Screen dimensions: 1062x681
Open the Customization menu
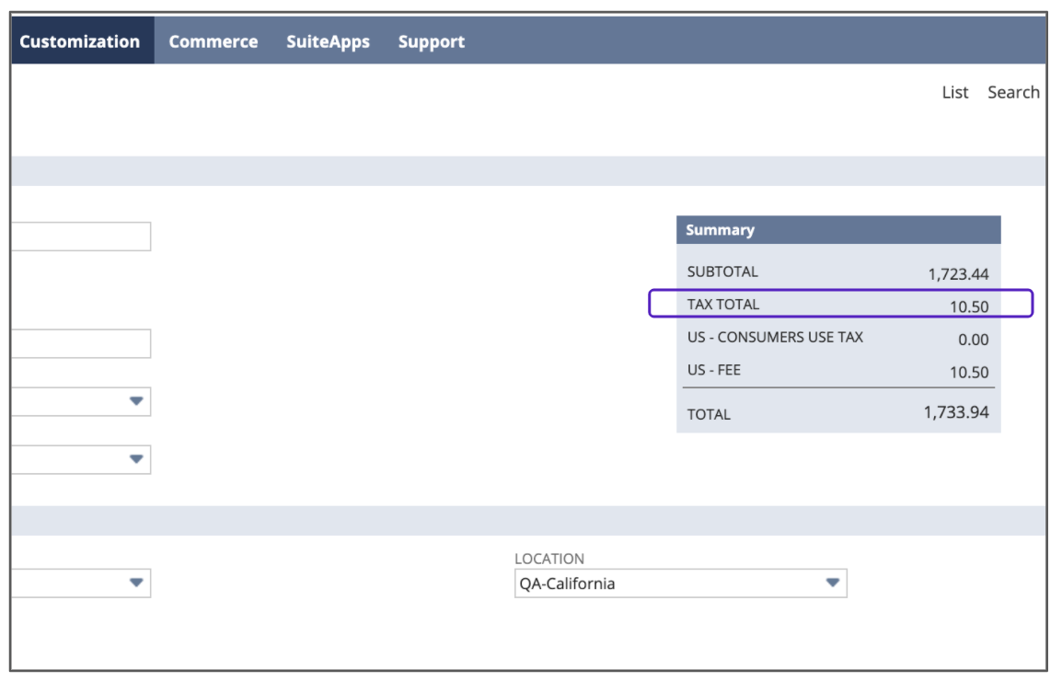pyautogui.click(x=80, y=41)
